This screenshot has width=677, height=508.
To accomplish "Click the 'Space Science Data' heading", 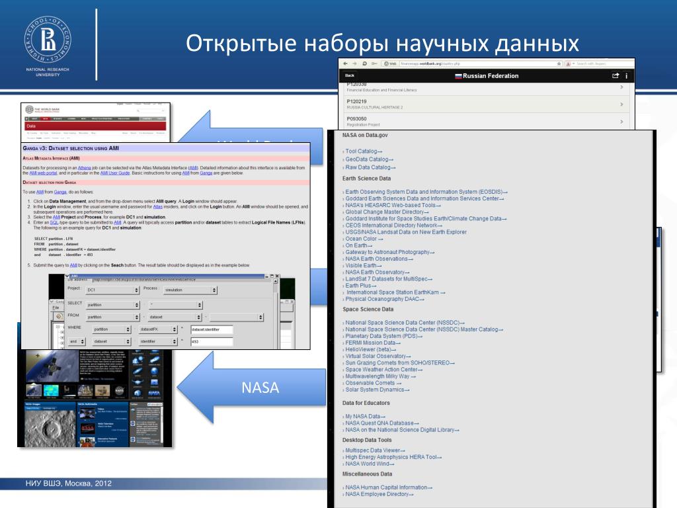I will 368,310.
